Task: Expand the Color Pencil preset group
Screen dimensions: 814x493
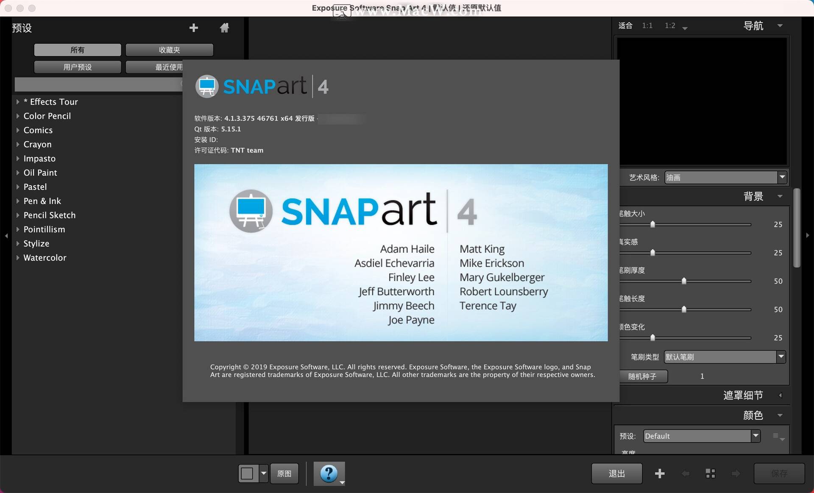Action: coord(18,116)
